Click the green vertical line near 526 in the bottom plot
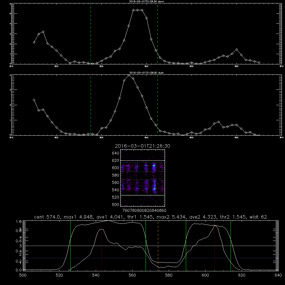 tap(70, 245)
